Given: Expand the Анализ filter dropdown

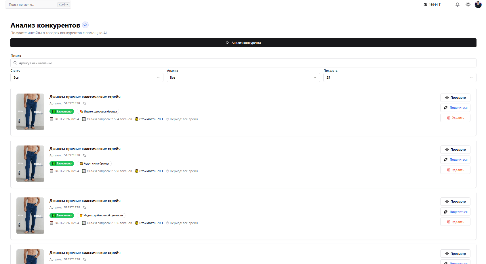Looking at the screenshot, I should pos(243,77).
